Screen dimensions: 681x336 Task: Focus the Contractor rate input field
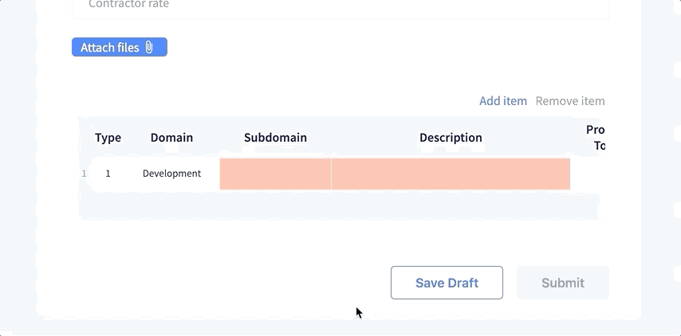pos(340,6)
